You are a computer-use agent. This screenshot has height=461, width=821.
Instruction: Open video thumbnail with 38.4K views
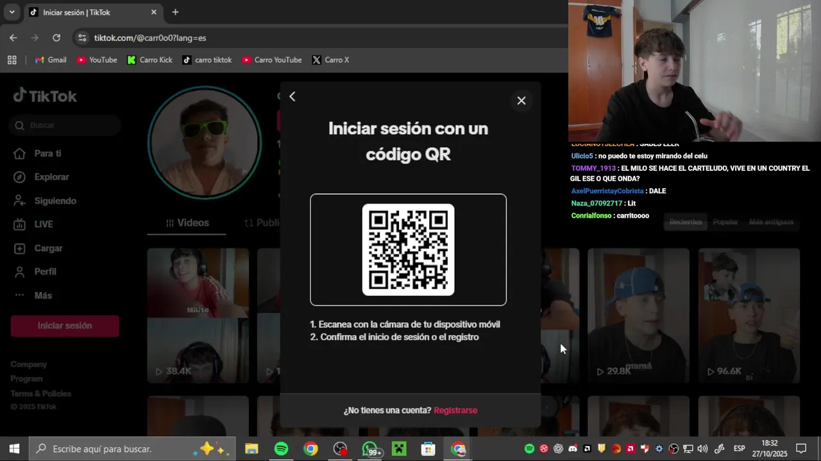198,316
